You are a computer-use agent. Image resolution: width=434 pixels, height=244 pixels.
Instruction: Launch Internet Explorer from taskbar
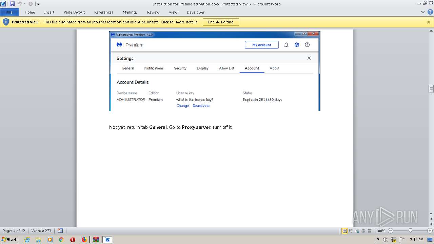pos(27,240)
